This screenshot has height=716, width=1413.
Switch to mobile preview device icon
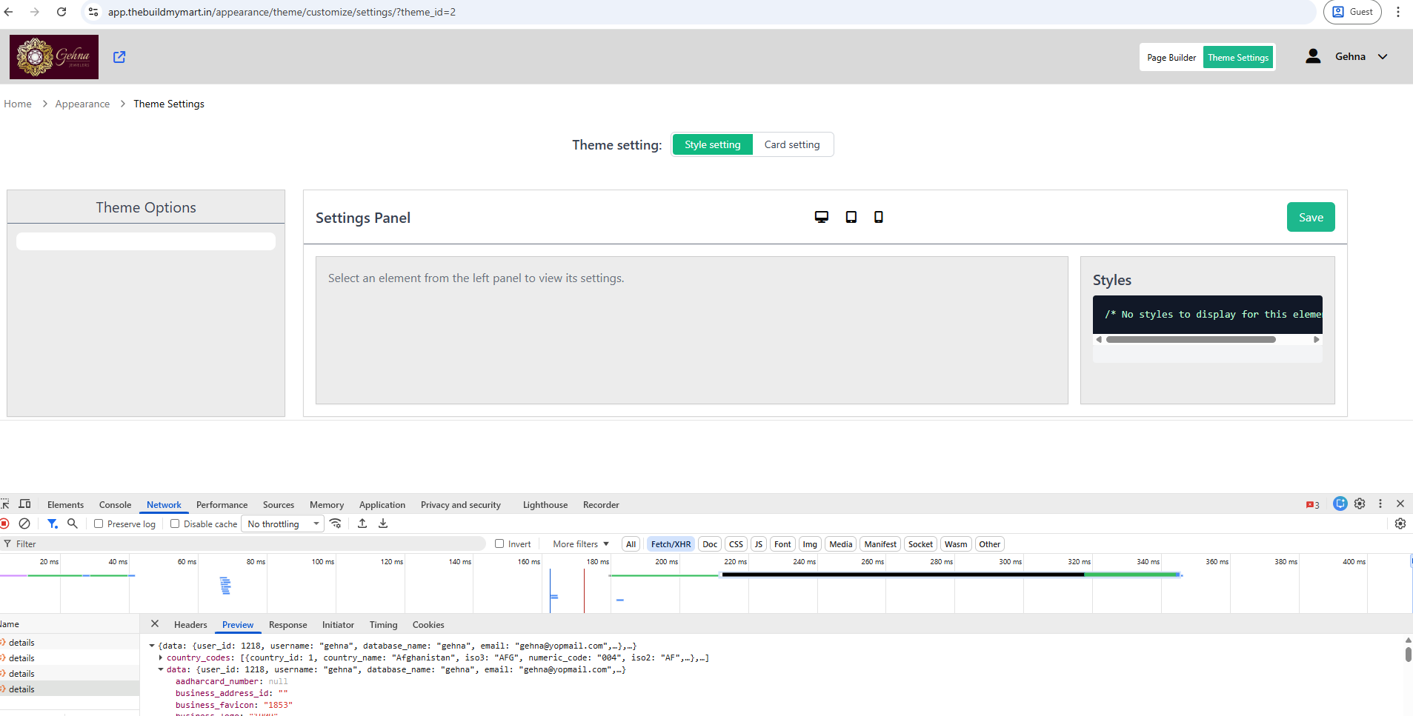[878, 217]
